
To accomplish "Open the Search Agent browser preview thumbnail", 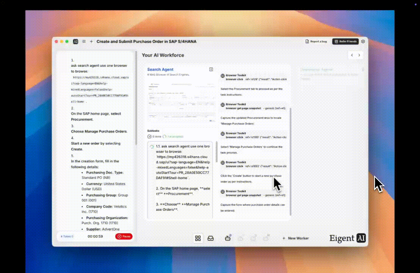I will click(x=181, y=103).
